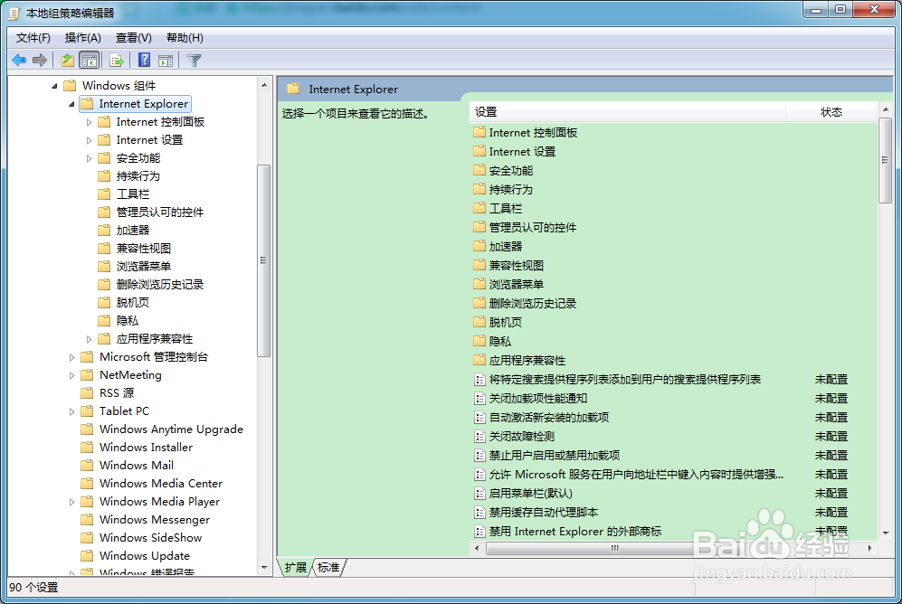The height and width of the screenshot is (604, 902).
Task: Click the Back arrow toolbar icon
Action: [19, 60]
